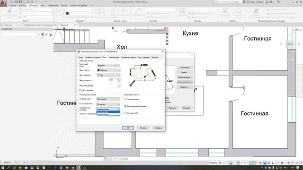Open the Вставка ribbon tab
Image resolution: width=303 pixels, height=170 pixels.
(22, 6)
